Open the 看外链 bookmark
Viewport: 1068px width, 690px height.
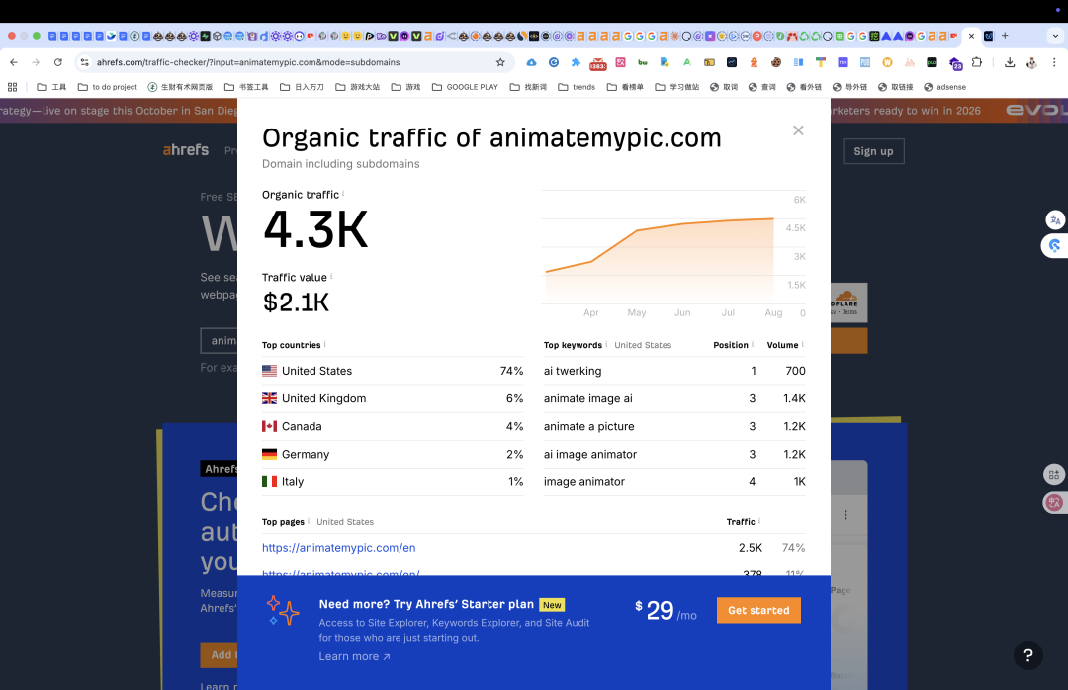click(804, 87)
